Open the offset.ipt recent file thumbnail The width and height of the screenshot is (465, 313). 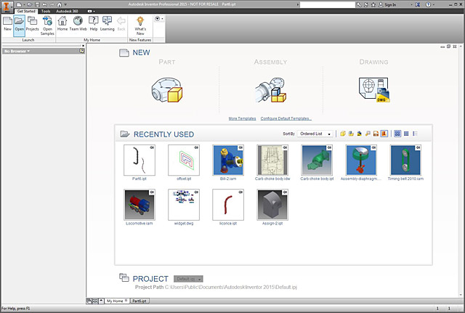(184, 160)
